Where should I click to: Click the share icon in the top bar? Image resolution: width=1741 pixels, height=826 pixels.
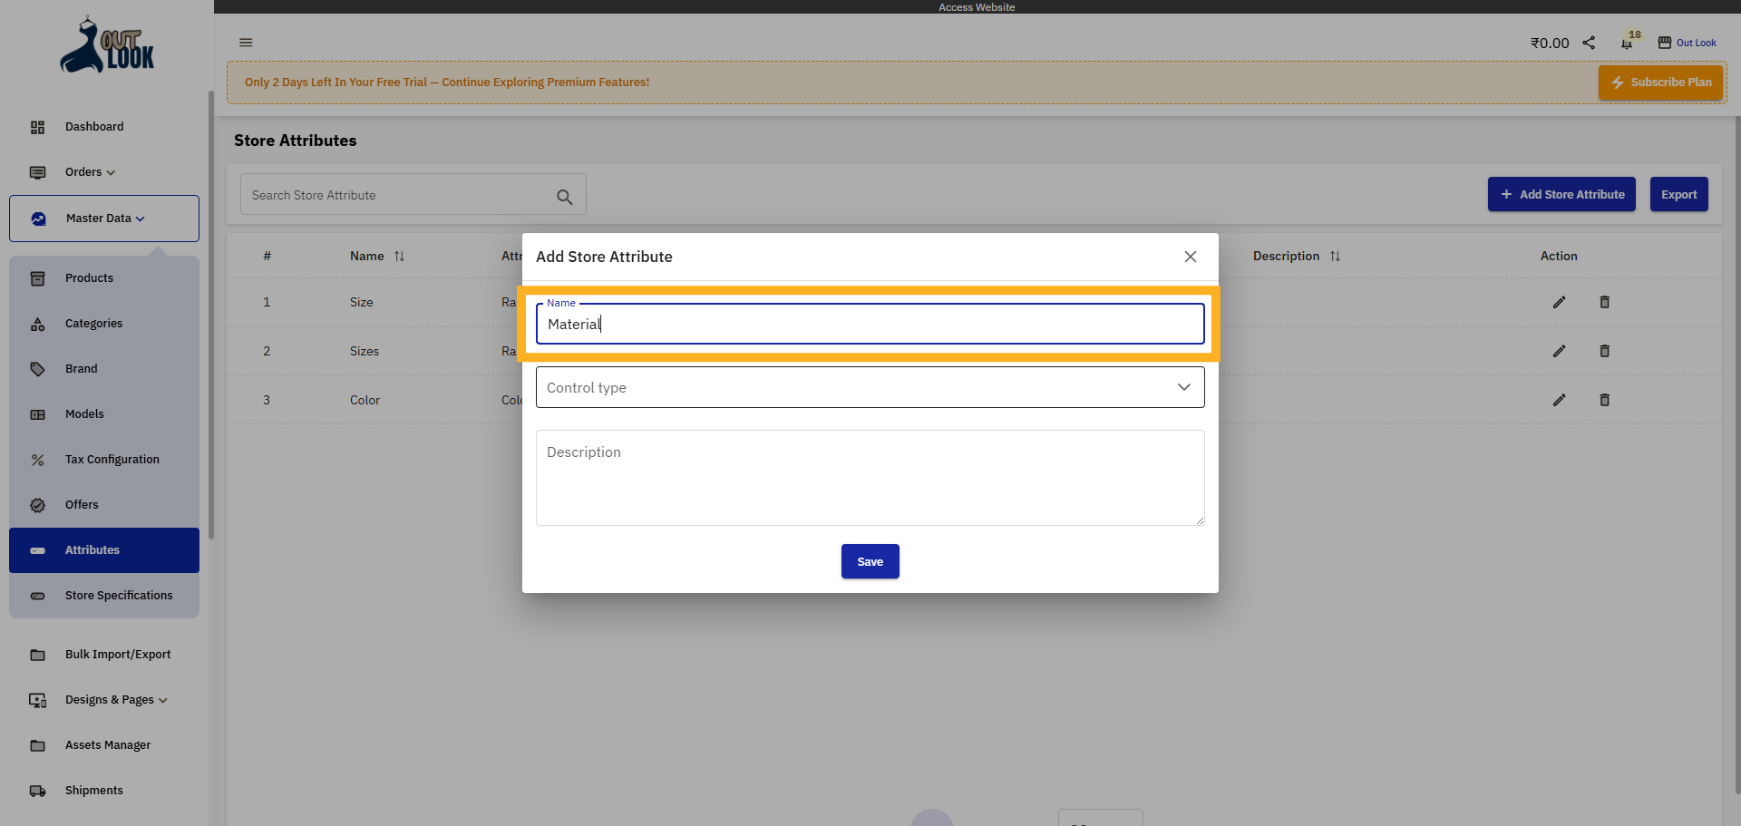point(1589,42)
